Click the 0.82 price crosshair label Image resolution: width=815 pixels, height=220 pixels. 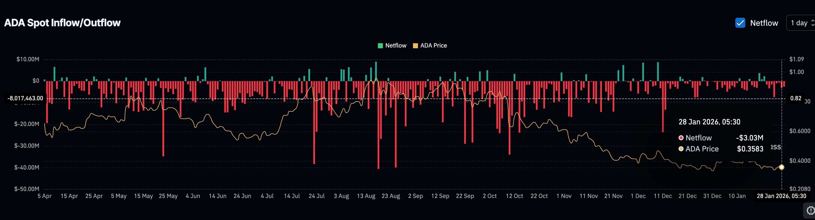[795, 98]
